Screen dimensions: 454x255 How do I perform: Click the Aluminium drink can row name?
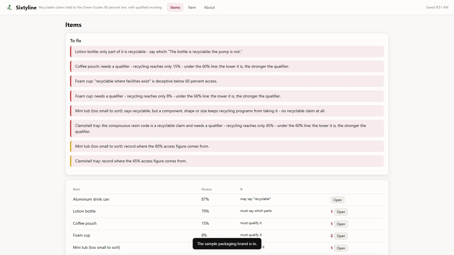coord(91,199)
